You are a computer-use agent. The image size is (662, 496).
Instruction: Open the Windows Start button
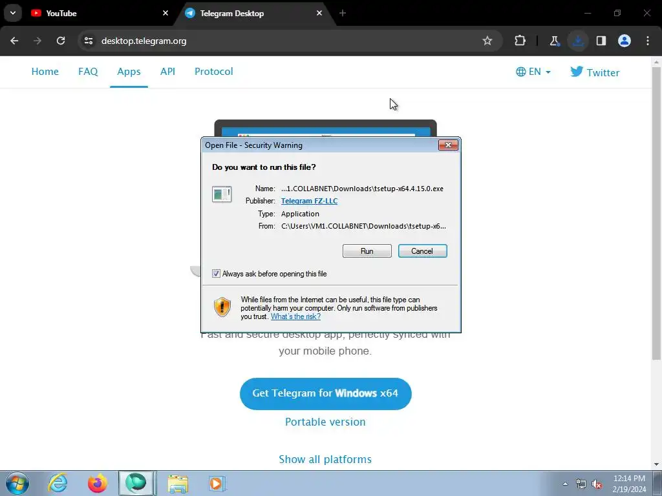pyautogui.click(x=17, y=483)
